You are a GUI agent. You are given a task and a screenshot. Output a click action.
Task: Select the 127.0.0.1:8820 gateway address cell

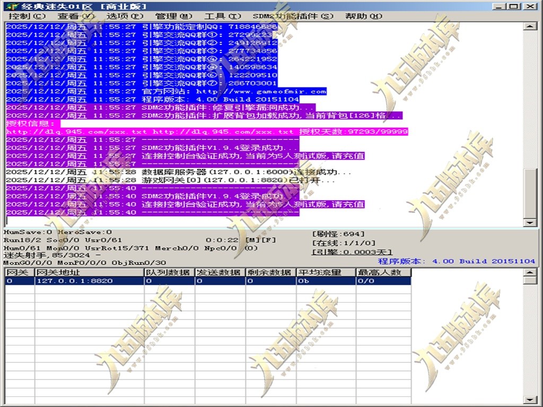tap(89, 281)
